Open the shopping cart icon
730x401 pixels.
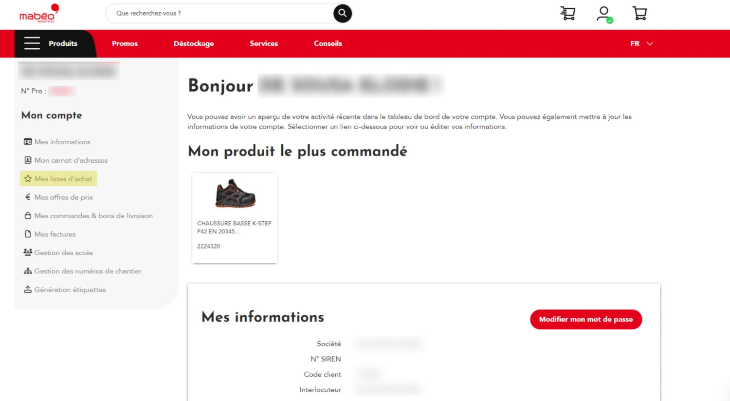click(x=639, y=13)
